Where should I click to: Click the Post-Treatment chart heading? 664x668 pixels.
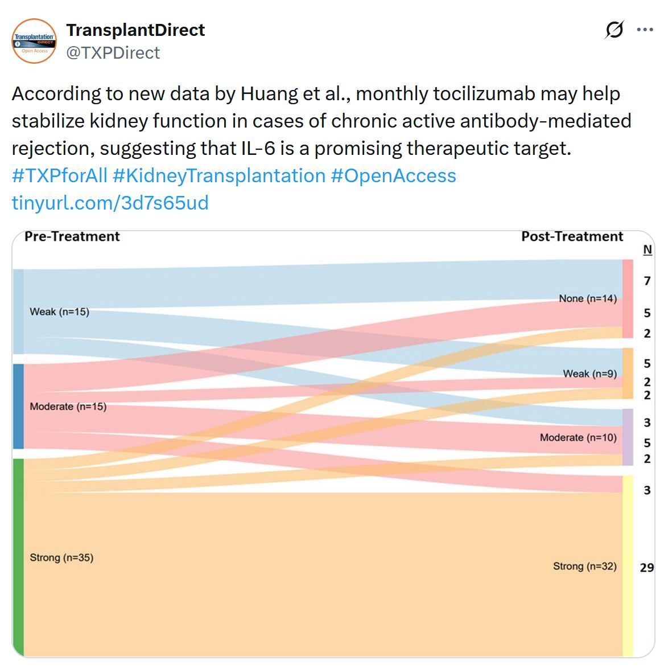572,237
